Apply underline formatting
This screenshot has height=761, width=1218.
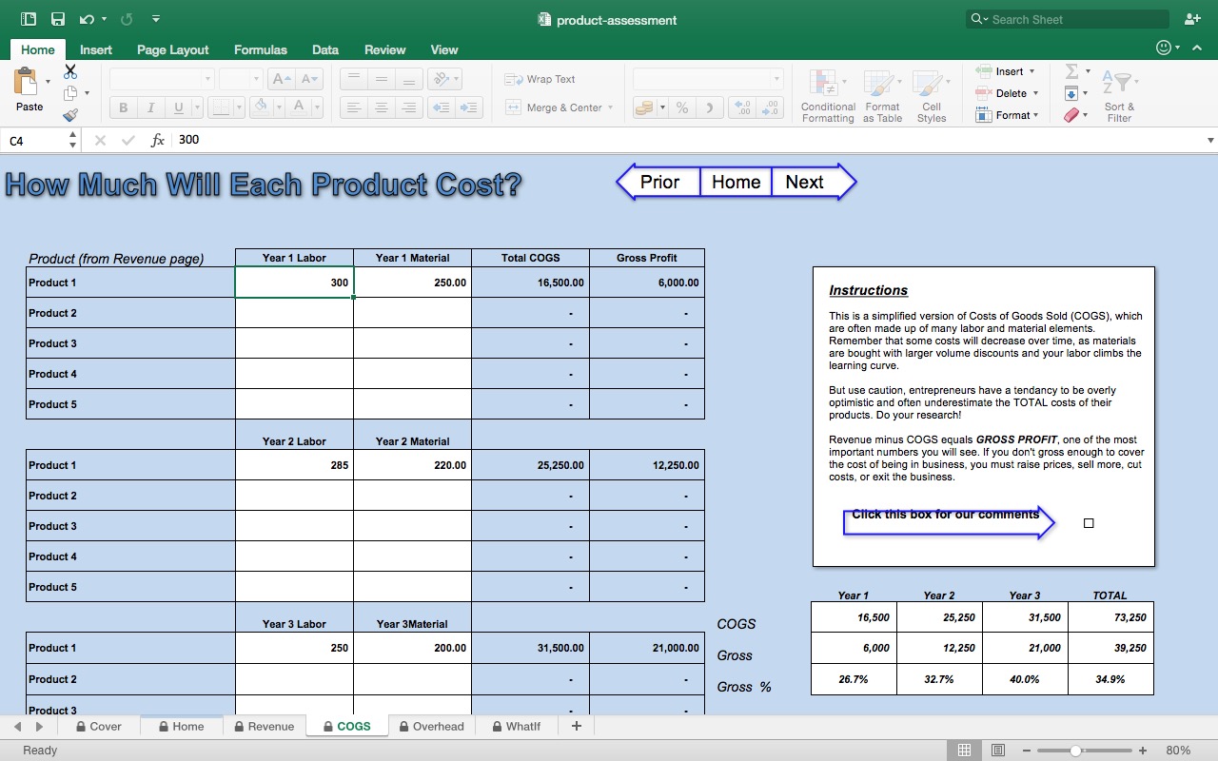(x=177, y=107)
